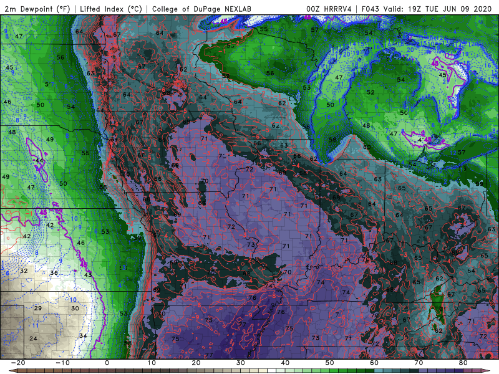Viewport: 499px width, 374px height.
Task: Click the 20 tick label under the colorbar
Action: [196, 363]
